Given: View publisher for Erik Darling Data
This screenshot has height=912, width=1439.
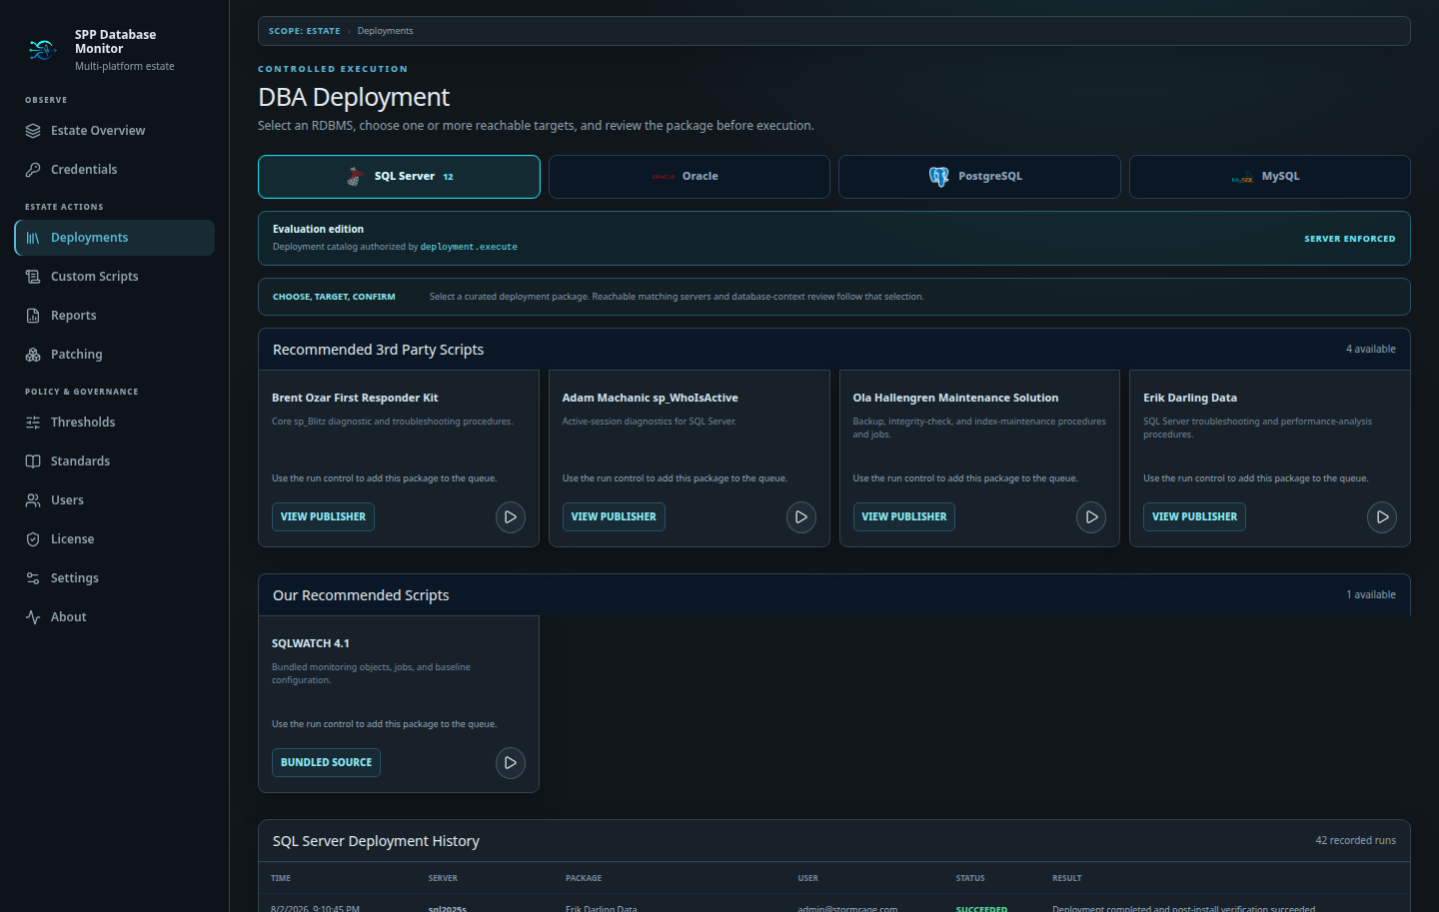Looking at the screenshot, I should (x=1194, y=517).
